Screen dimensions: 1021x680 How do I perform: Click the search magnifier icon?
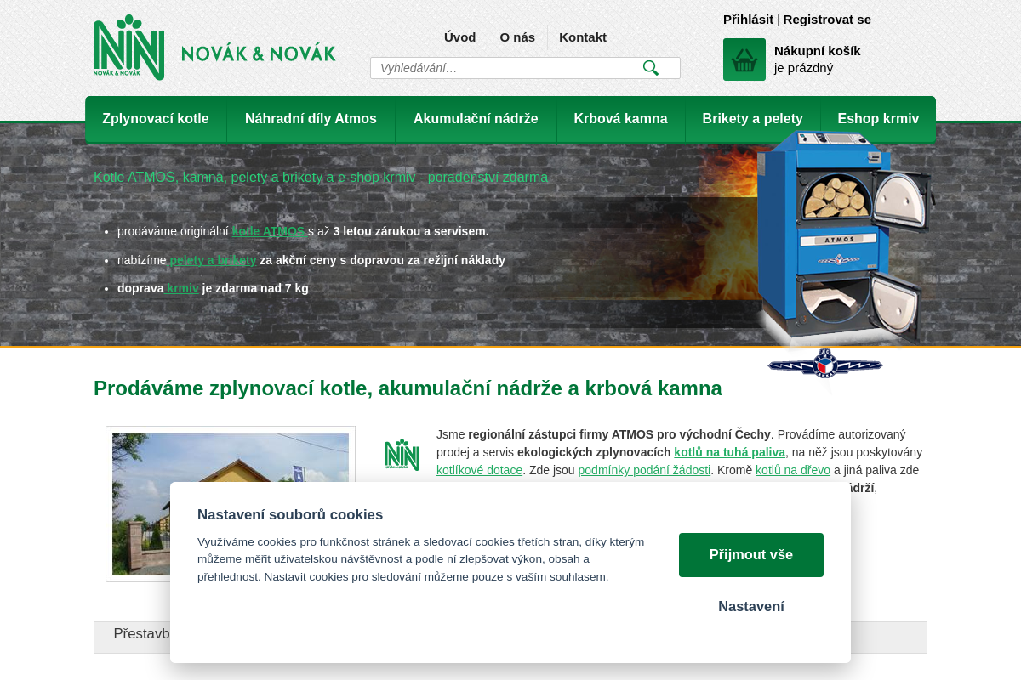651,68
